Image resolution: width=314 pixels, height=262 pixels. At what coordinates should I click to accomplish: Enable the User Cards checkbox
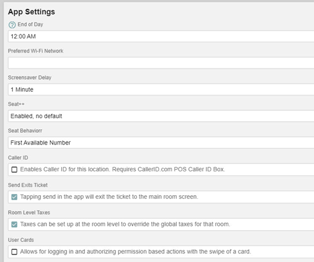14,252
